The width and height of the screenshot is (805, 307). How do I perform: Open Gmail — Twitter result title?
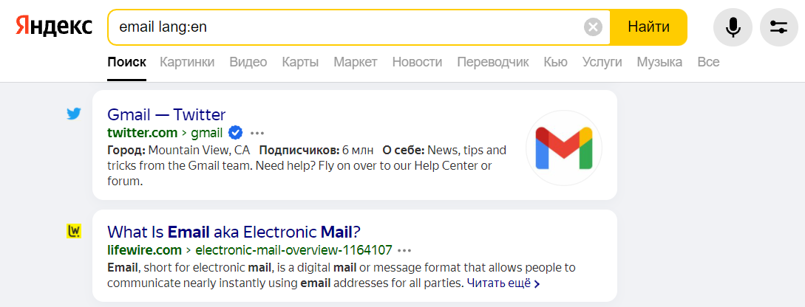click(x=166, y=114)
